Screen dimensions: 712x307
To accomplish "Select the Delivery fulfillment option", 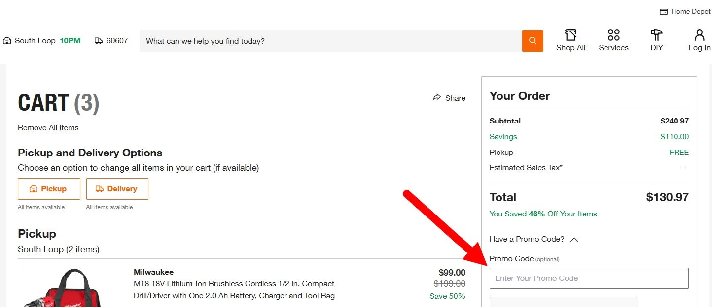I will 117,189.
